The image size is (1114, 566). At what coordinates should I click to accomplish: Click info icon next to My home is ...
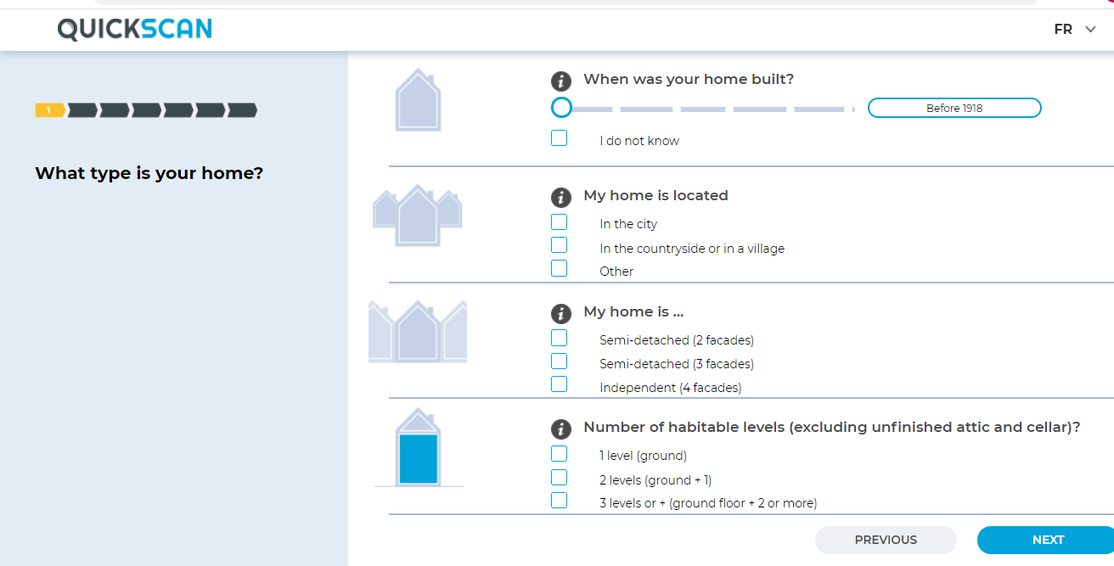pos(560,313)
